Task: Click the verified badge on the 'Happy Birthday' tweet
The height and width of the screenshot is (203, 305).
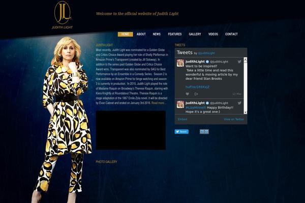Action: (x=207, y=103)
